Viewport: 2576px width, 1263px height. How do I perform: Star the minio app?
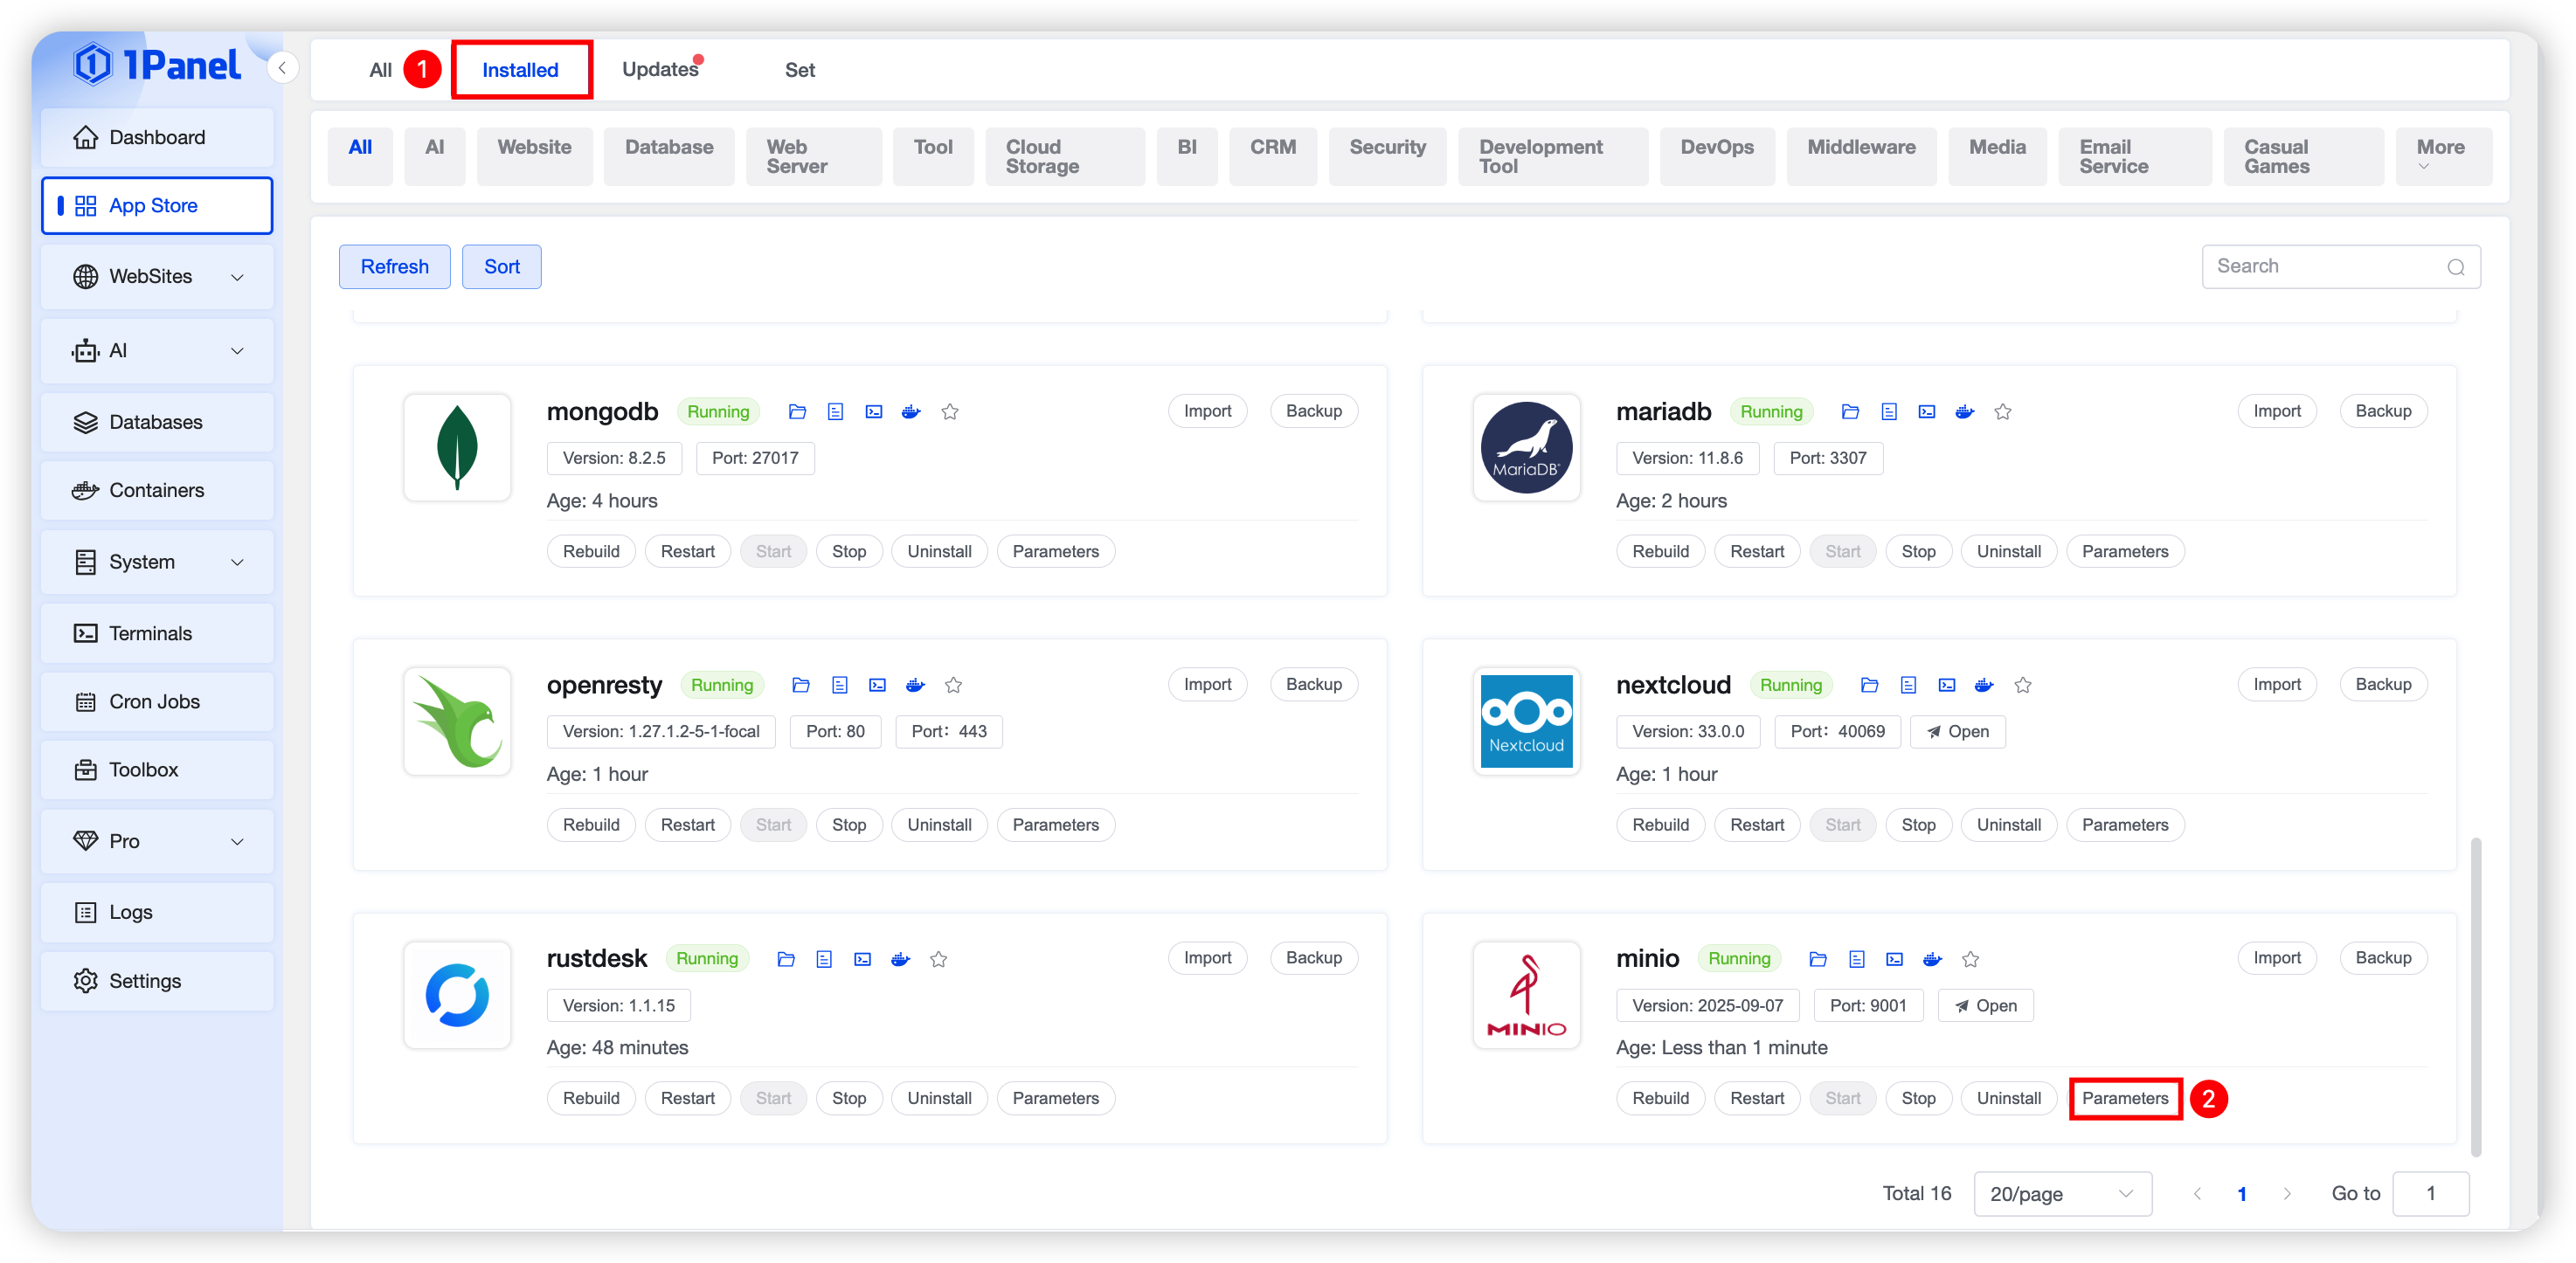(x=1970, y=959)
